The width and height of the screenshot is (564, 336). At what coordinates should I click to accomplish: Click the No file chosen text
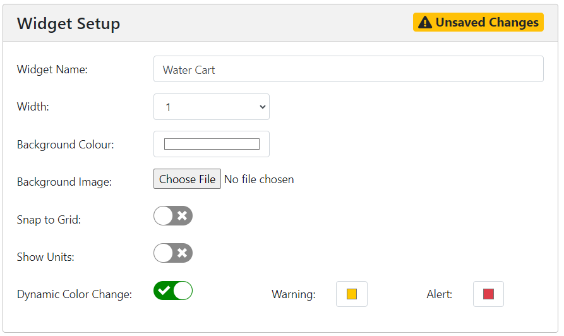coord(259,179)
